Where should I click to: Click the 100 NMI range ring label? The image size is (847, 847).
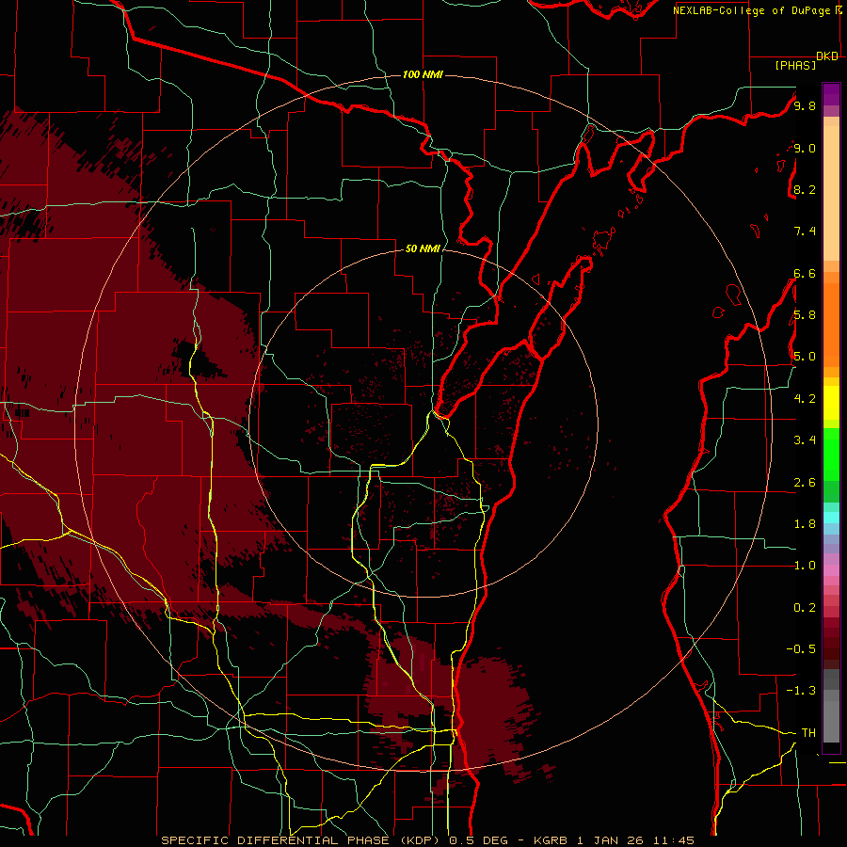[x=423, y=74]
